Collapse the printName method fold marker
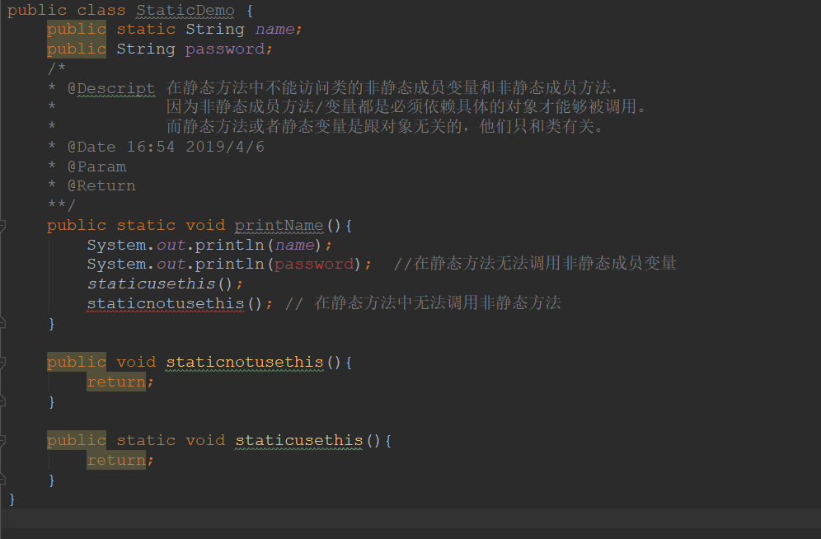821x539 pixels. [2, 226]
